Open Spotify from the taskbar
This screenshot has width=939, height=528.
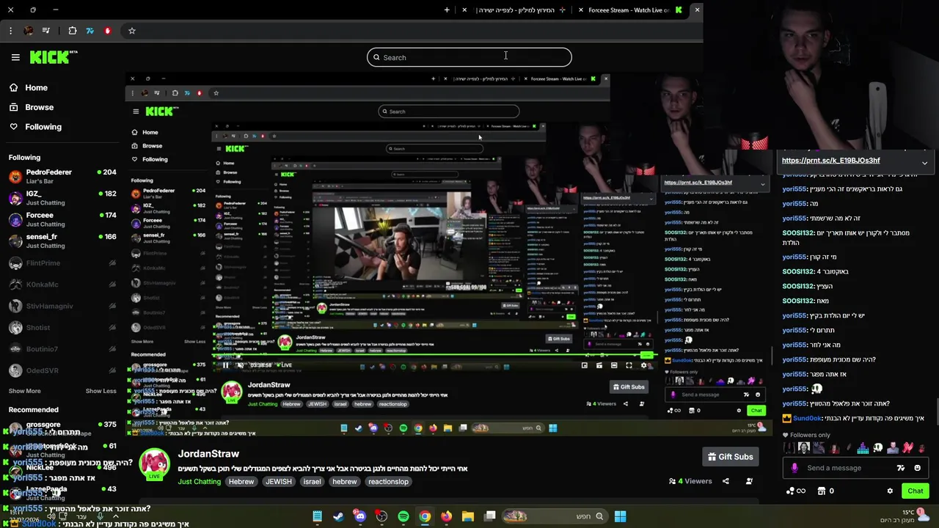point(403,516)
